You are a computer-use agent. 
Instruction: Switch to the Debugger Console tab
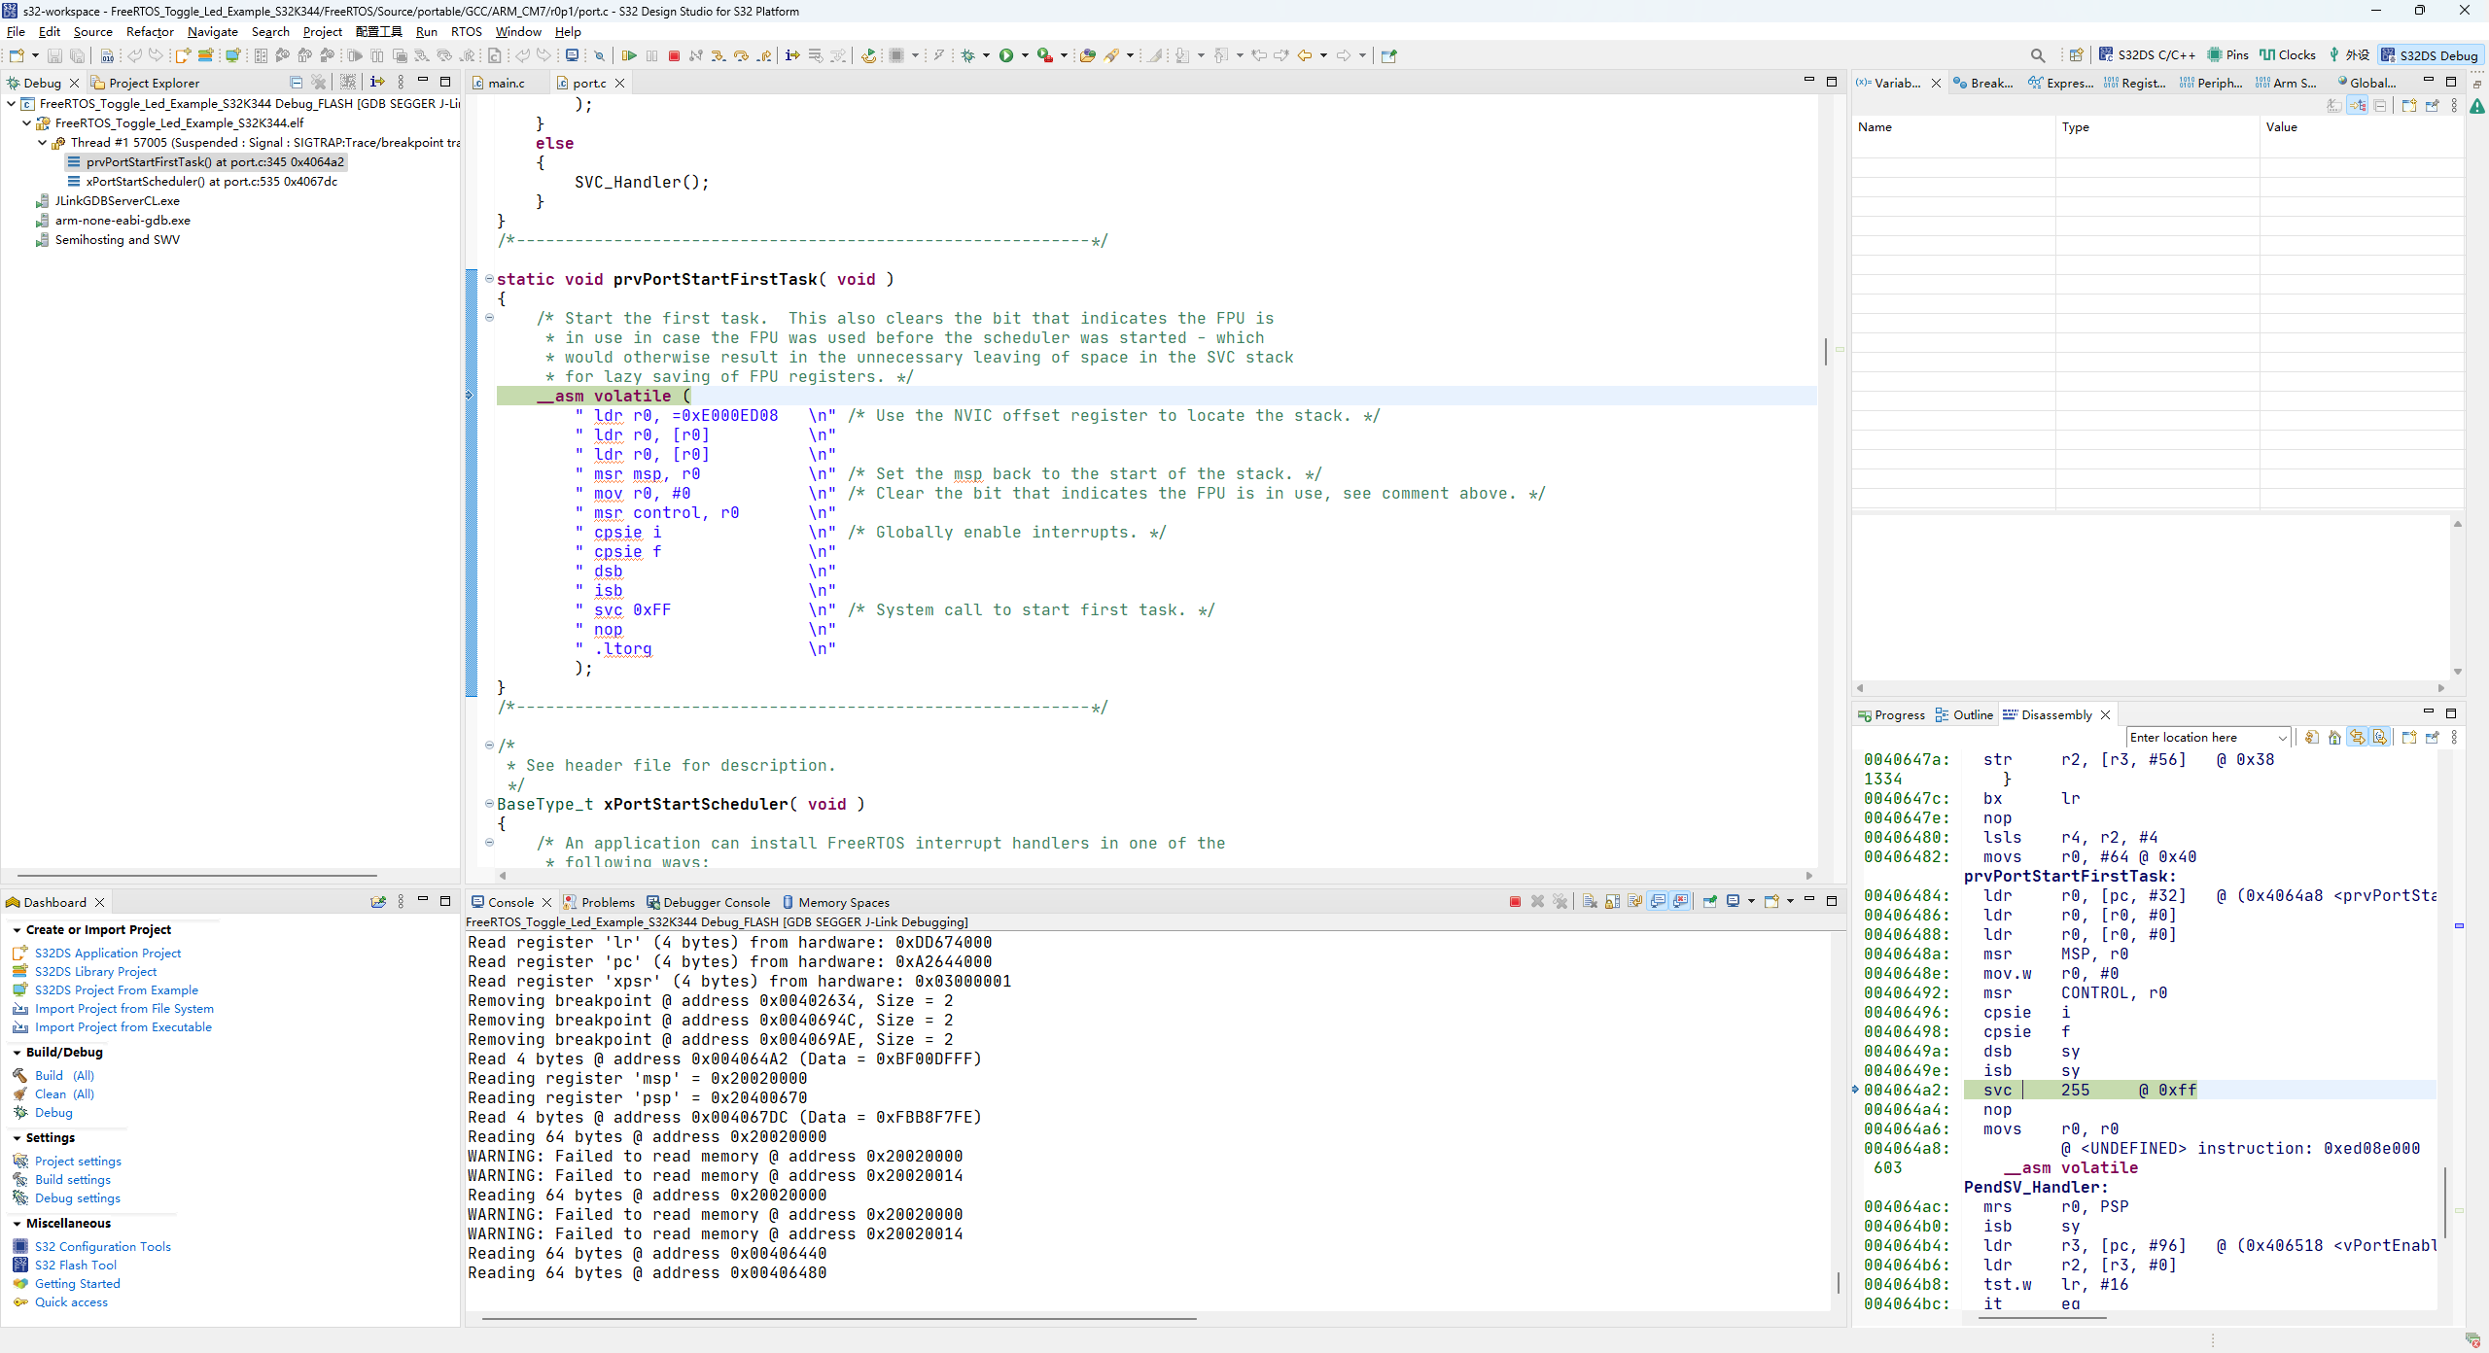(716, 902)
